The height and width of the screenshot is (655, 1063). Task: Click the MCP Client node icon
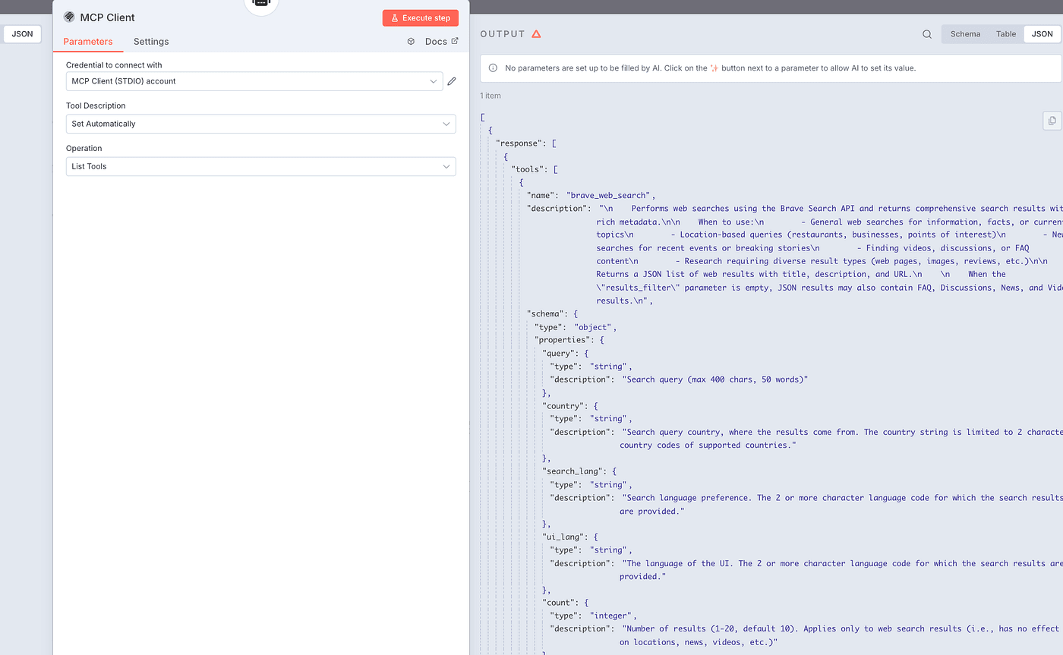click(x=69, y=17)
